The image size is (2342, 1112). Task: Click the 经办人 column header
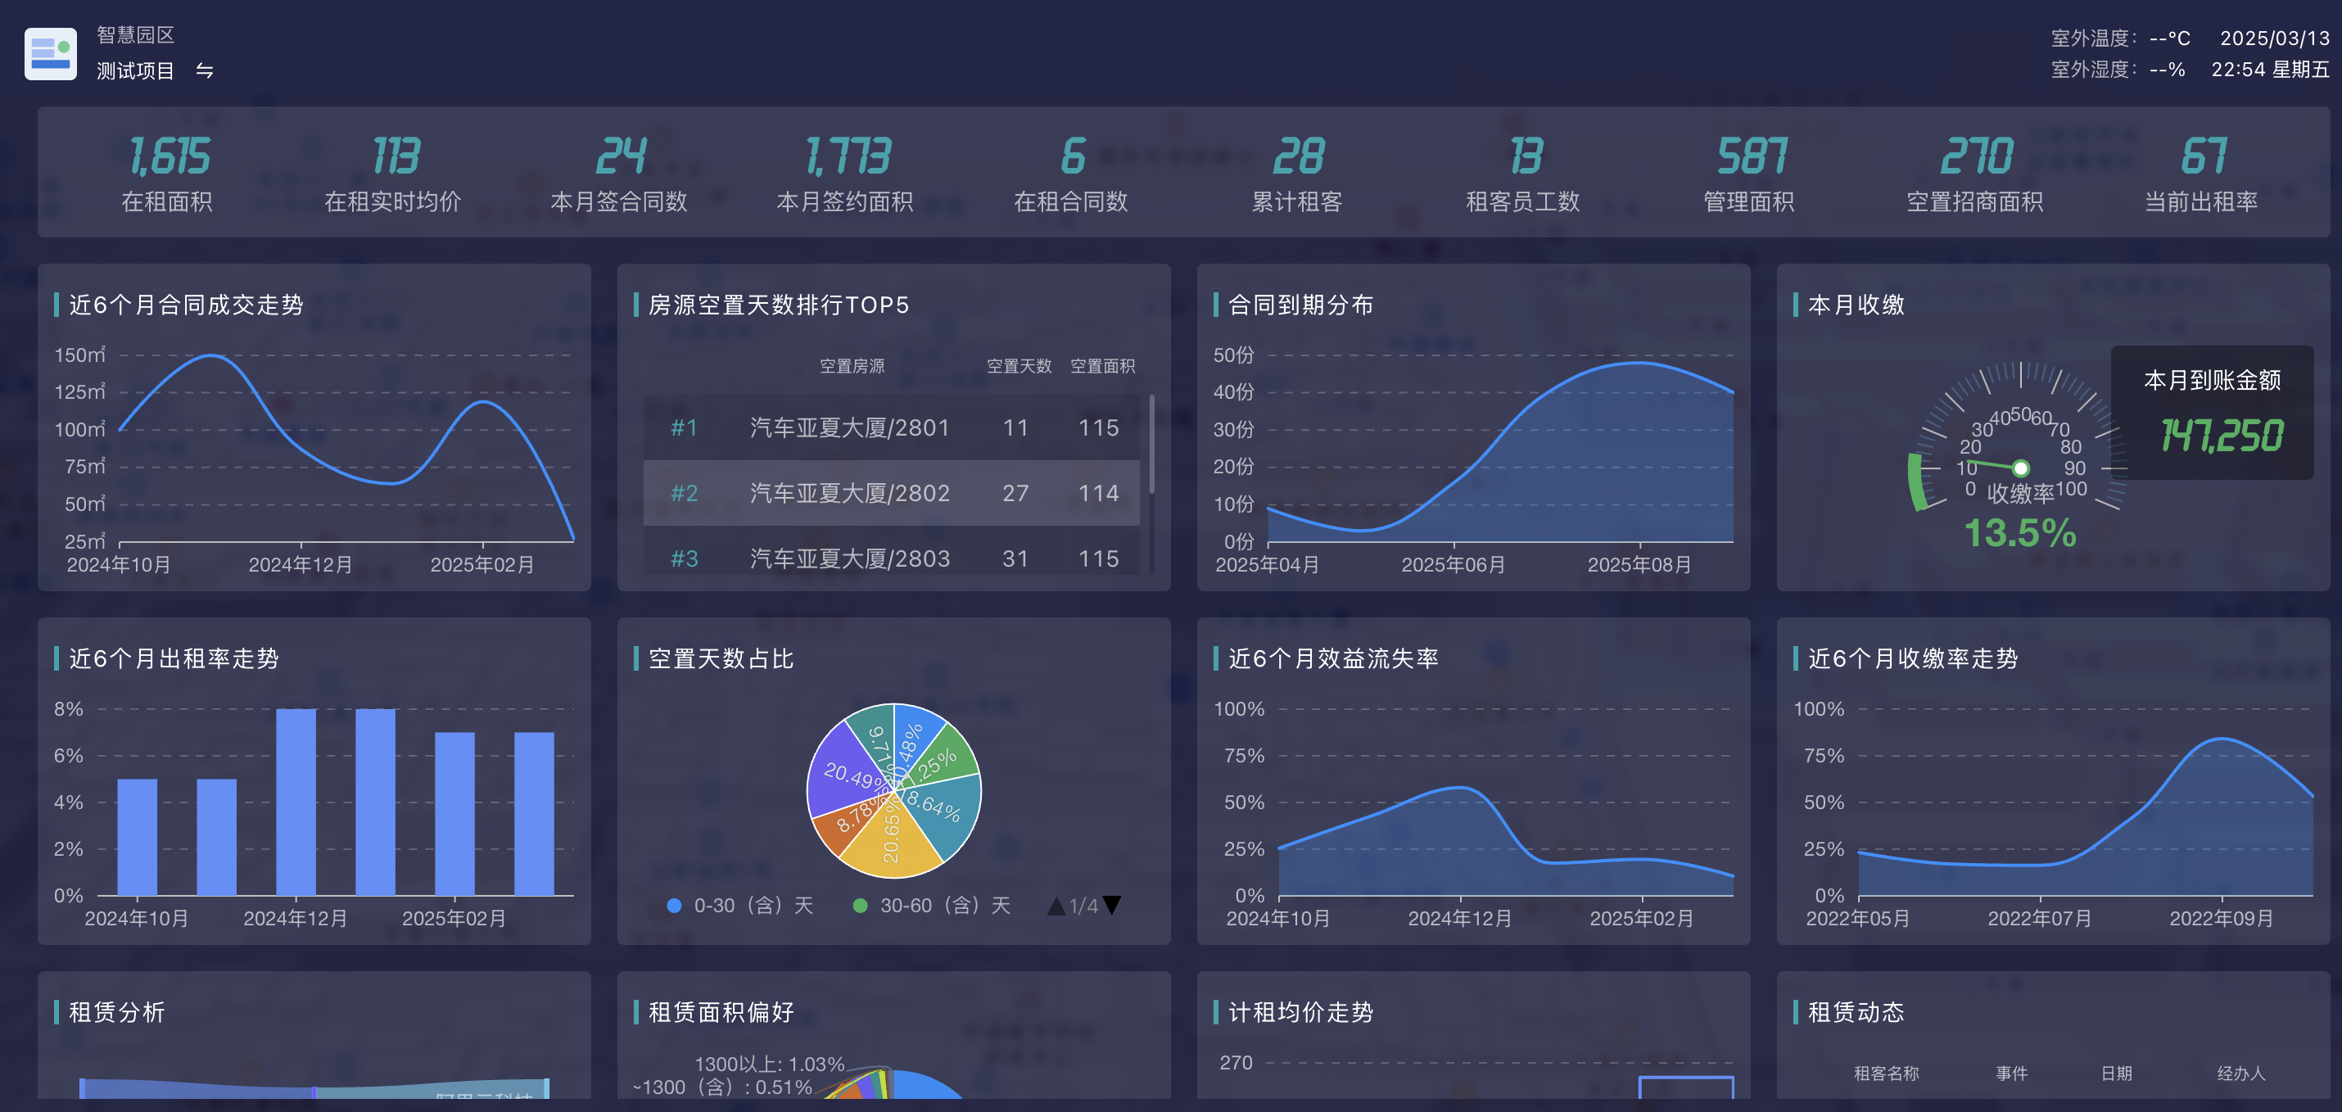(x=2241, y=1073)
